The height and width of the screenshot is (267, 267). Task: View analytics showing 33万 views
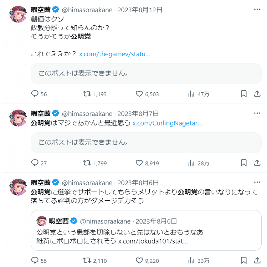[x=191, y=261]
